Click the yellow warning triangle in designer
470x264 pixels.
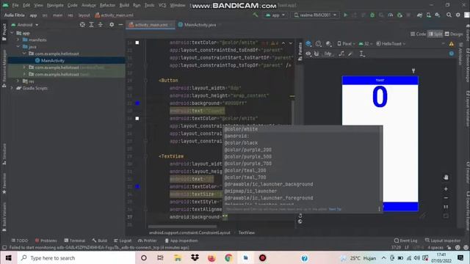click(452, 44)
